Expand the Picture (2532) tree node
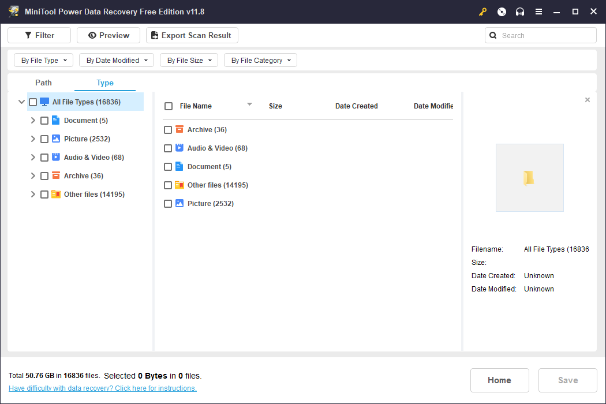This screenshot has width=606, height=404. pos(33,139)
